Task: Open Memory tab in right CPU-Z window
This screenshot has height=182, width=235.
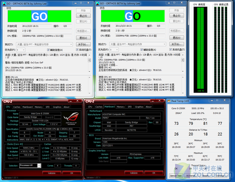Action: 121,107
